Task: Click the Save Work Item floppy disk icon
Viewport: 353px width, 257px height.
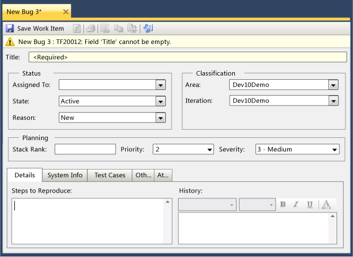Action: 9,28
